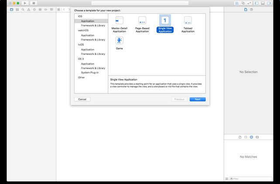This screenshot has width=280, height=184.
Task: Click the toolbar activity status bar
Action: (x=140, y=3)
